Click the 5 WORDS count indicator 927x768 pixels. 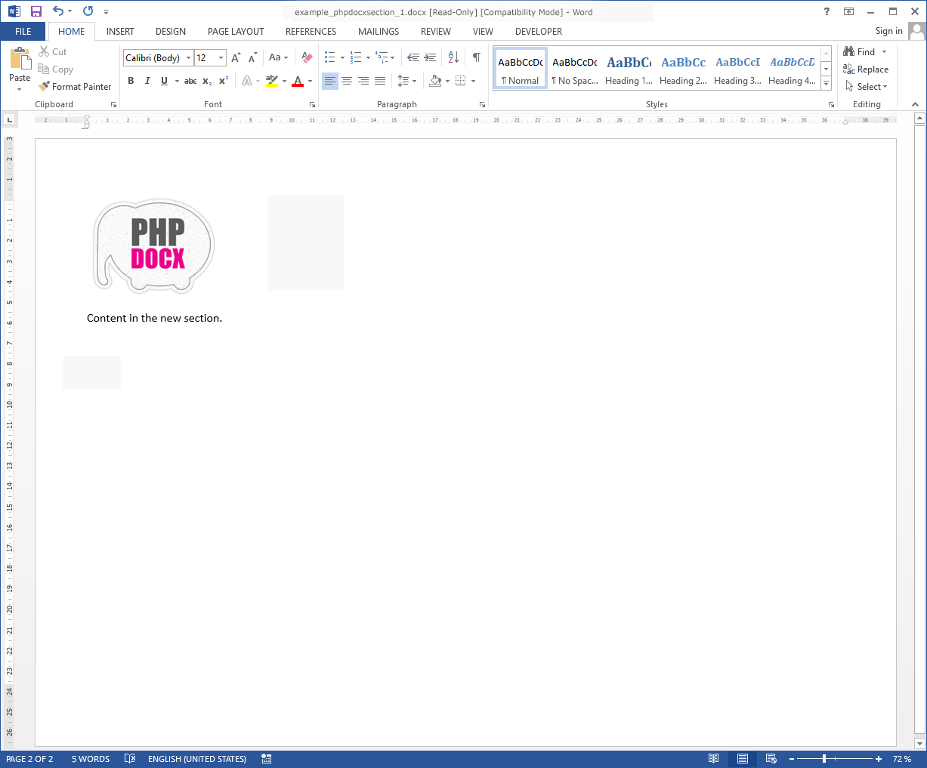(x=91, y=759)
